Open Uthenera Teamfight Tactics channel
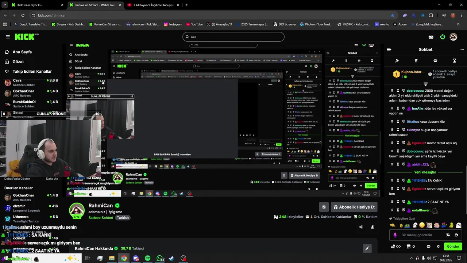 31,219
